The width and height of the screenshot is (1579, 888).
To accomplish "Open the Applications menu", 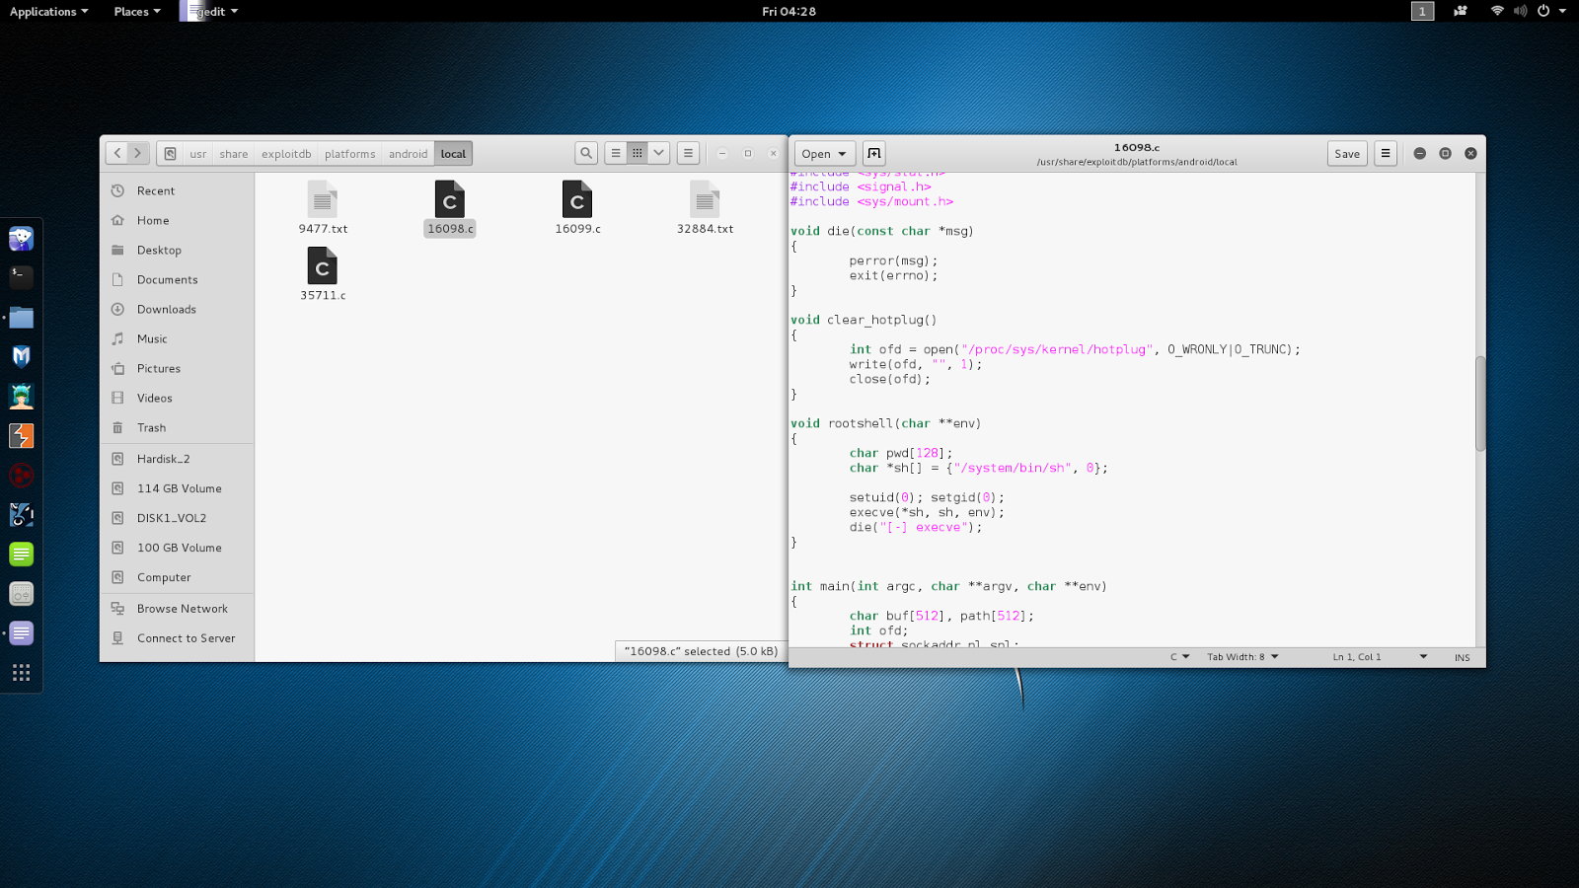I will [x=43, y=11].
